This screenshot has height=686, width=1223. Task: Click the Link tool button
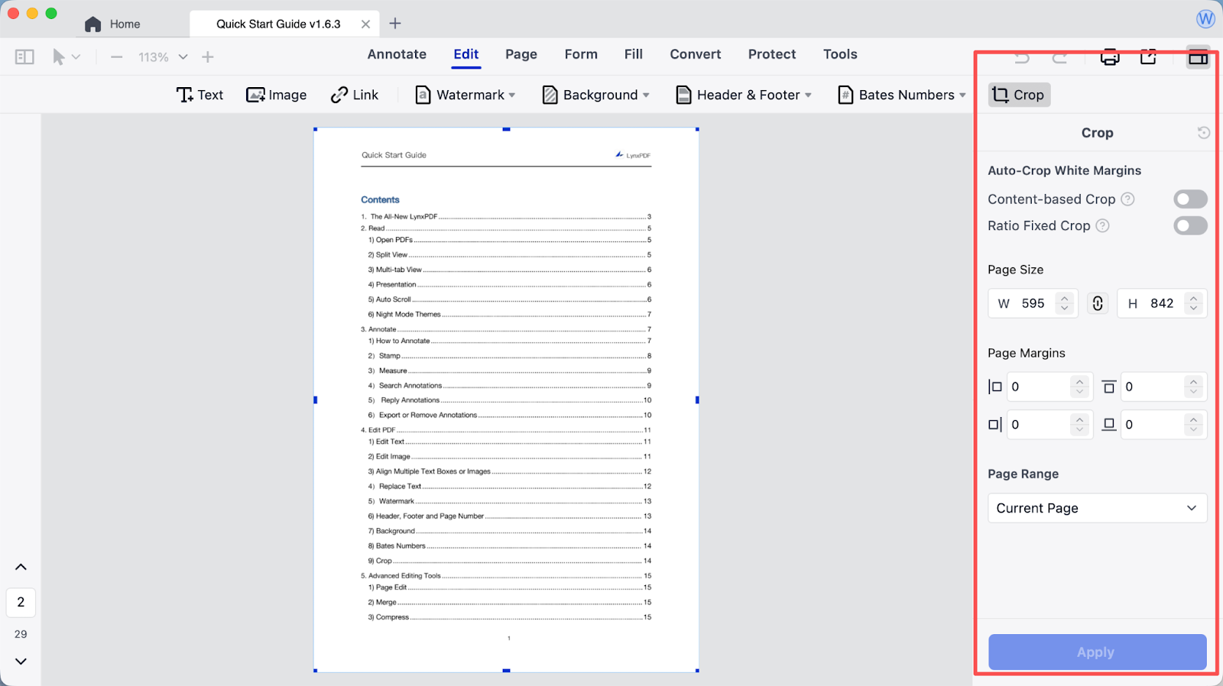[x=355, y=95]
